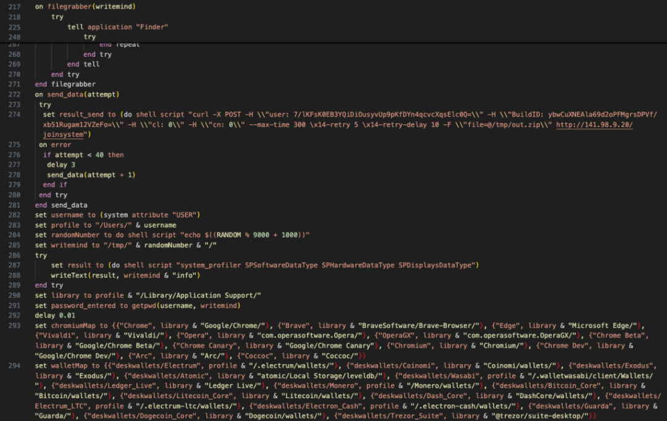667x421 pixels.
Task: Click the 'end if' line
Action: pyautogui.click(x=55, y=185)
